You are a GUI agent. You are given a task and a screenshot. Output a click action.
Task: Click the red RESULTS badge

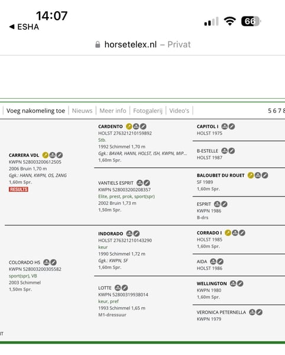coord(18,189)
